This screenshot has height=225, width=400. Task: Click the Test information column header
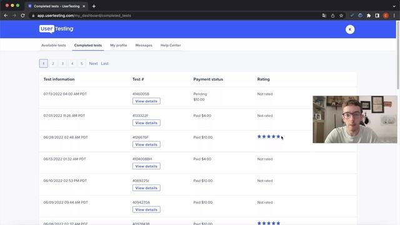59,79
